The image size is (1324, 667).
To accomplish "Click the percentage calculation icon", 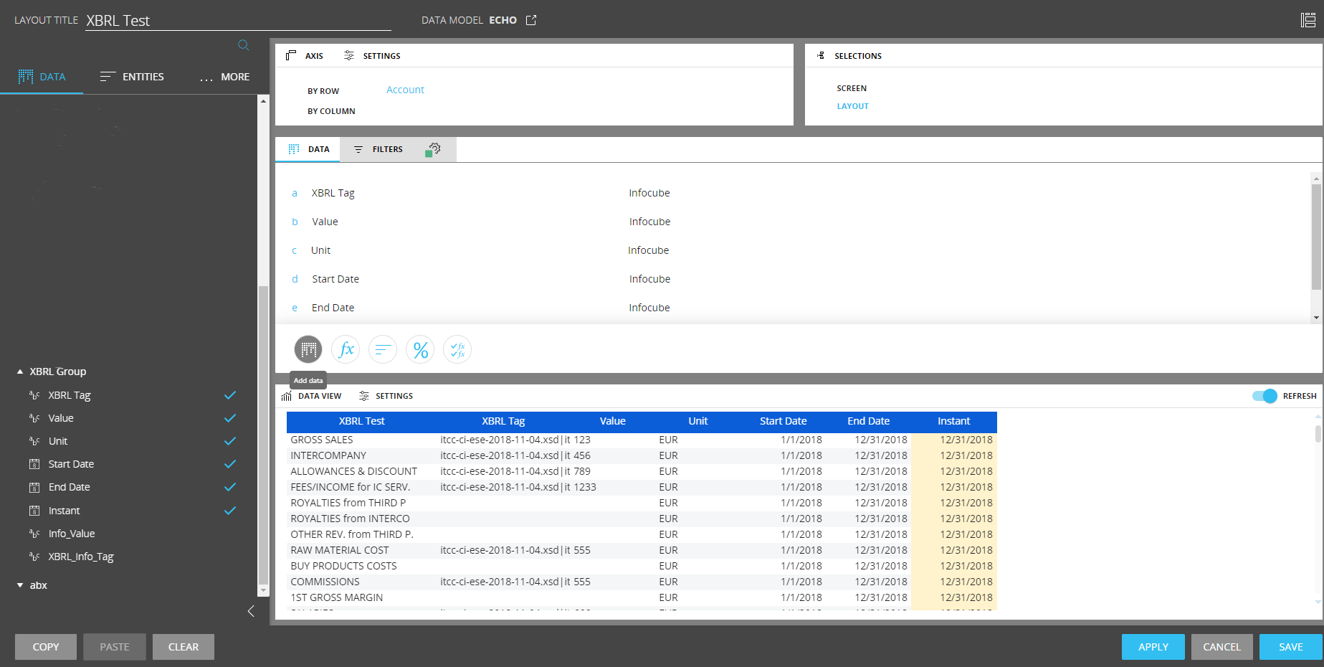I will [420, 349].
